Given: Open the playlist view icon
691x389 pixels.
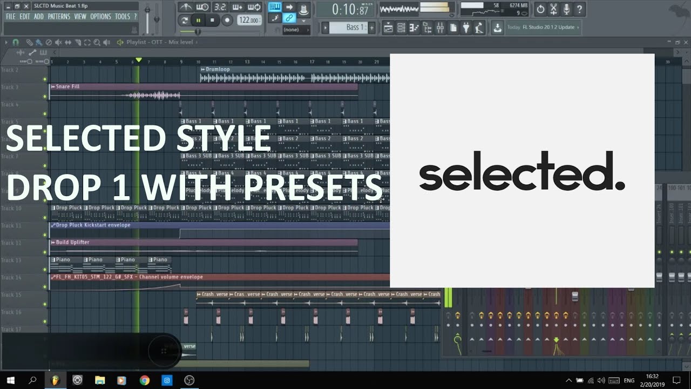Looking at the screenshot, I should tap(388, 28).
